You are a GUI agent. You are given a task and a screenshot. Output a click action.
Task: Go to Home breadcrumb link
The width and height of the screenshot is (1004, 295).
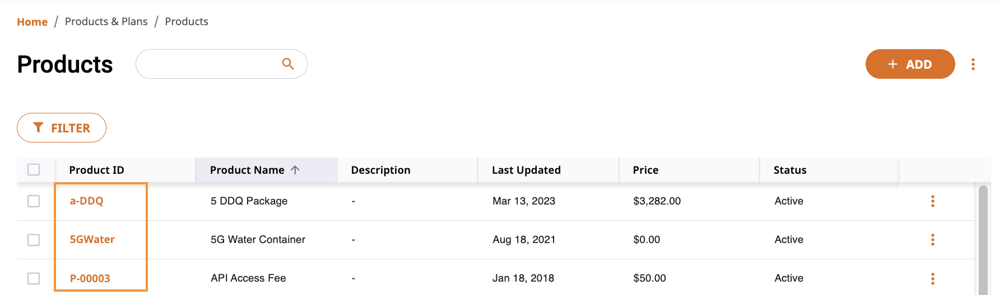tap(32, 22)
